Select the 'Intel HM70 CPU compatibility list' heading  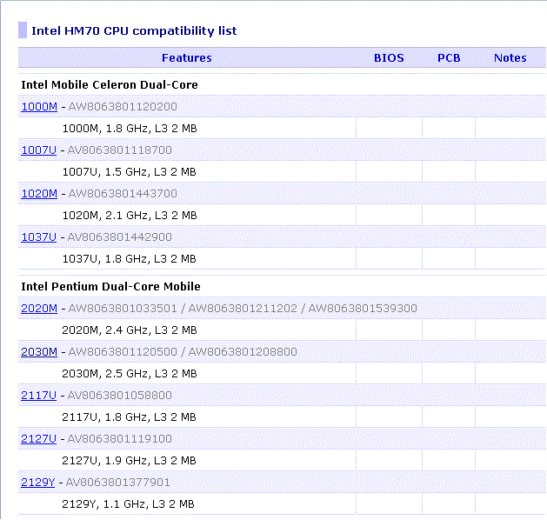click(x=134, y=30)
